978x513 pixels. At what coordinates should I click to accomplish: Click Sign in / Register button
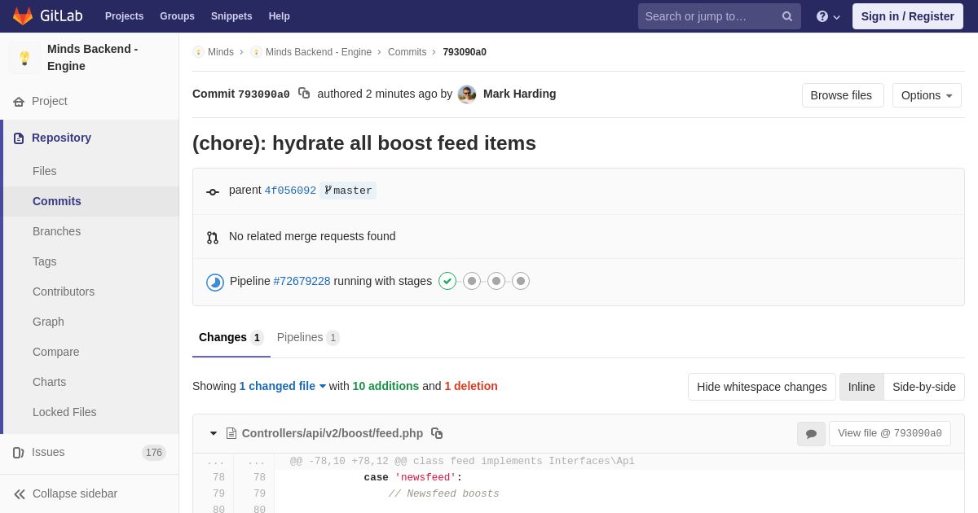tap(908, 16)
